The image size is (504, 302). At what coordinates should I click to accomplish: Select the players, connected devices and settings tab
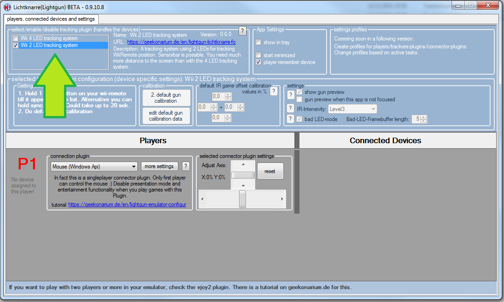click(x=51, y=19)
